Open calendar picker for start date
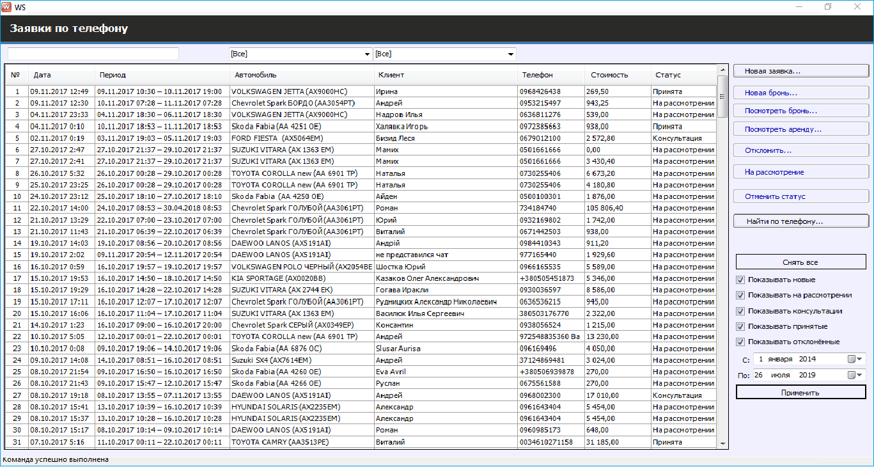874x467 pixels. [x=855, y=360]
